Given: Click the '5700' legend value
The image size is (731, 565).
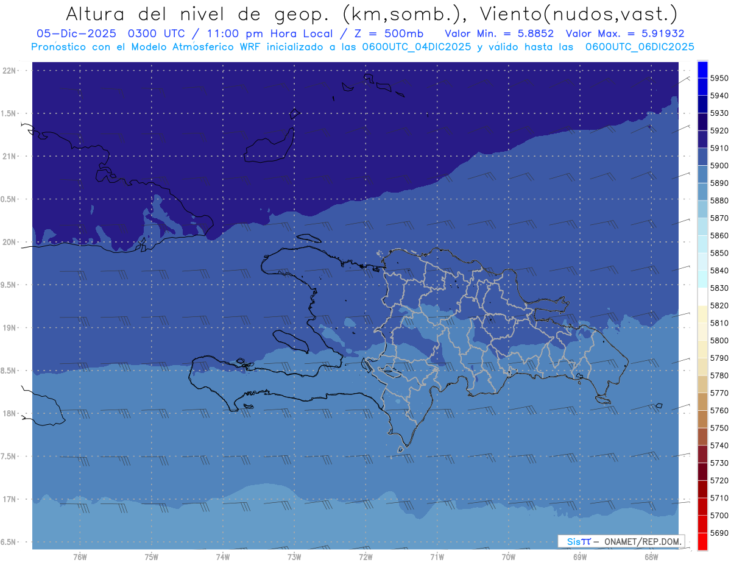Looking at the screenshot, I should coord(719,516).
